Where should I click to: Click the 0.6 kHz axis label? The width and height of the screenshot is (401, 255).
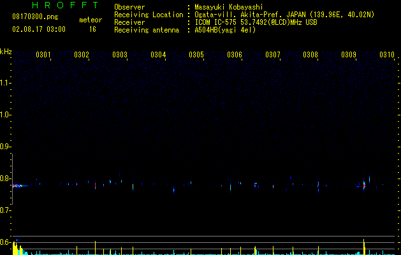[x=5, y=242]
